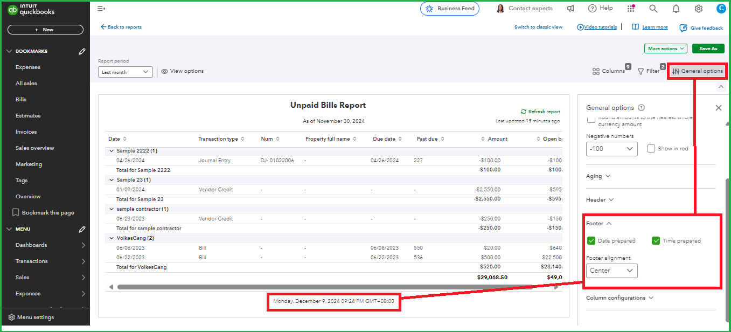Image resolution: width=731 pixels, height=332 pixels.
Task: Open the Report period dropdown
Action: coord(125,71)
